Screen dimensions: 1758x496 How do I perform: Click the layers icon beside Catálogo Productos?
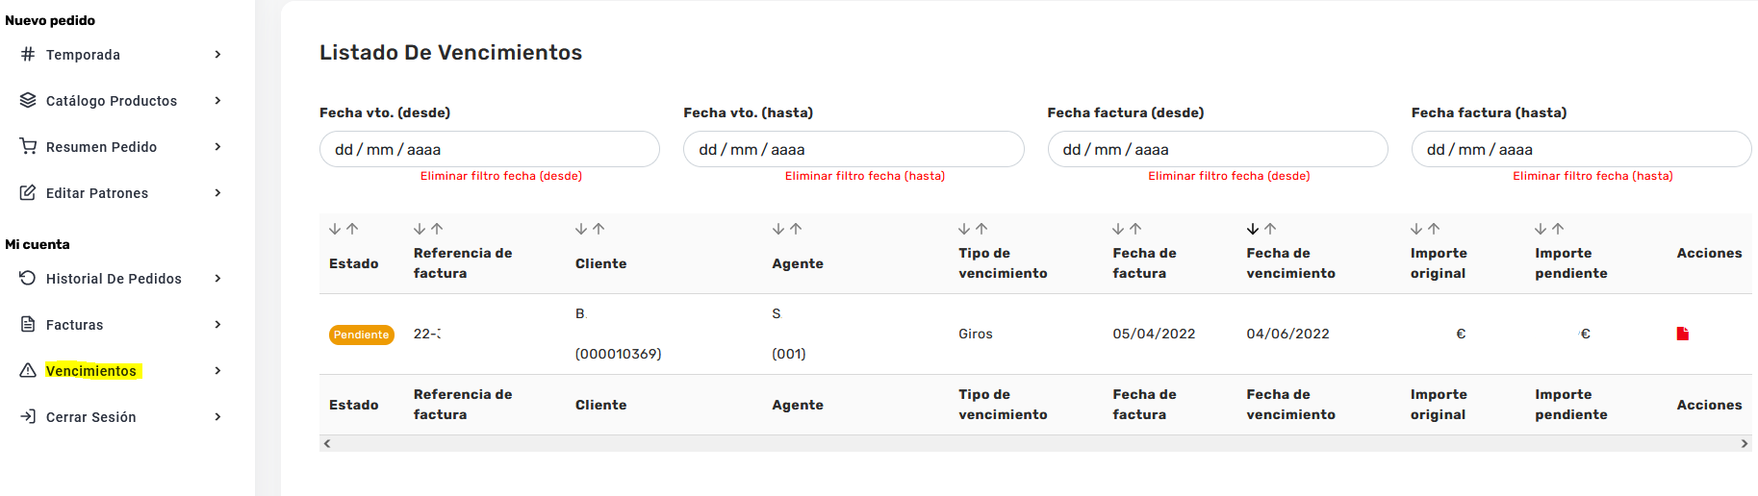28,101
